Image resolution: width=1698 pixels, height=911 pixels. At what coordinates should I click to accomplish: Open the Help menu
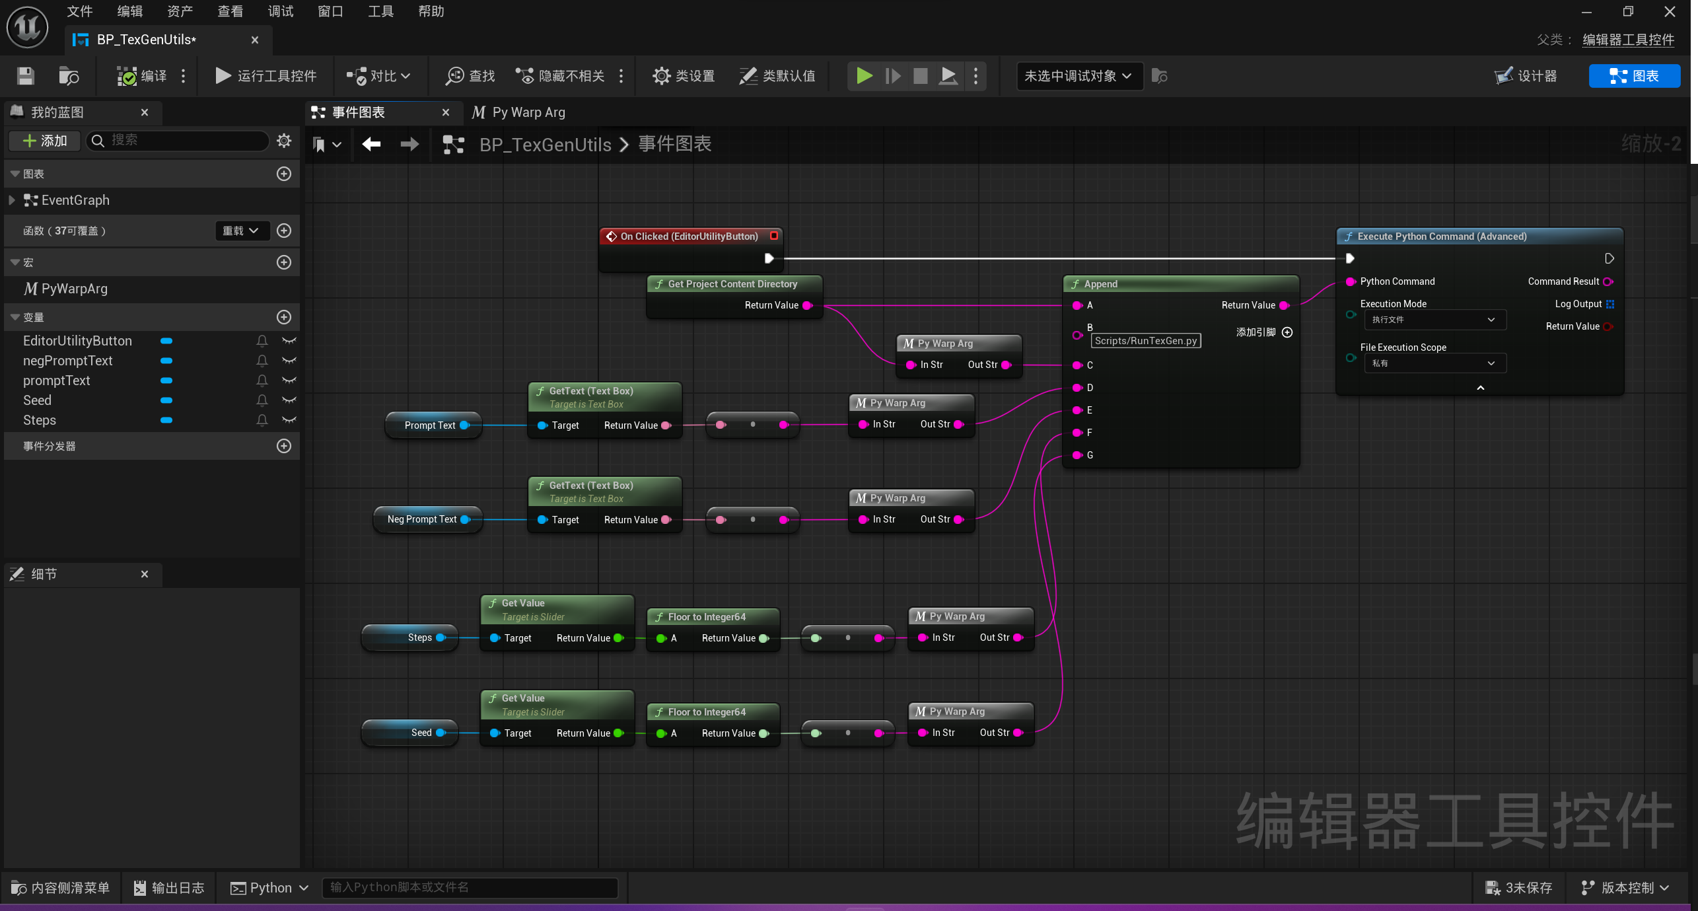[431, 11]
